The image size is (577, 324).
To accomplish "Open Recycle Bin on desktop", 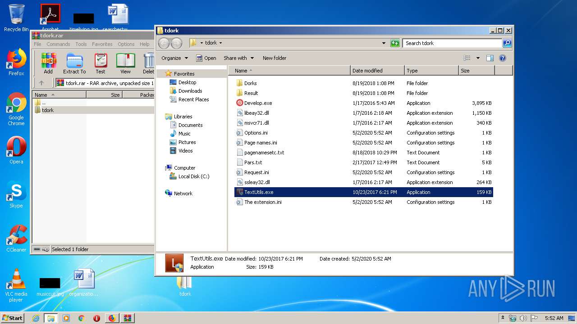I will click(x=16, y=18).
